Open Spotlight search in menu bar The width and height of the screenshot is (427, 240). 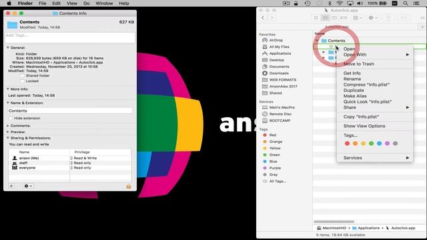tap(406, 3)
